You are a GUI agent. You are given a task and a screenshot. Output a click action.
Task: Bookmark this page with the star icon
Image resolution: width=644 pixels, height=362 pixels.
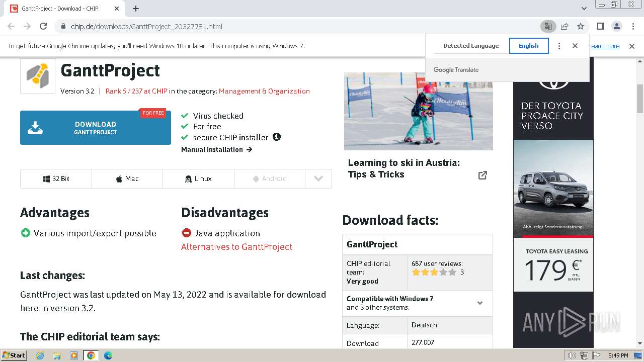click(581, 26)
